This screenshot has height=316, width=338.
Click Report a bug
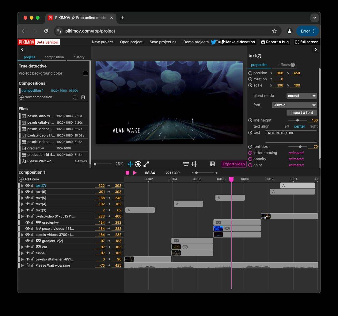275,42
